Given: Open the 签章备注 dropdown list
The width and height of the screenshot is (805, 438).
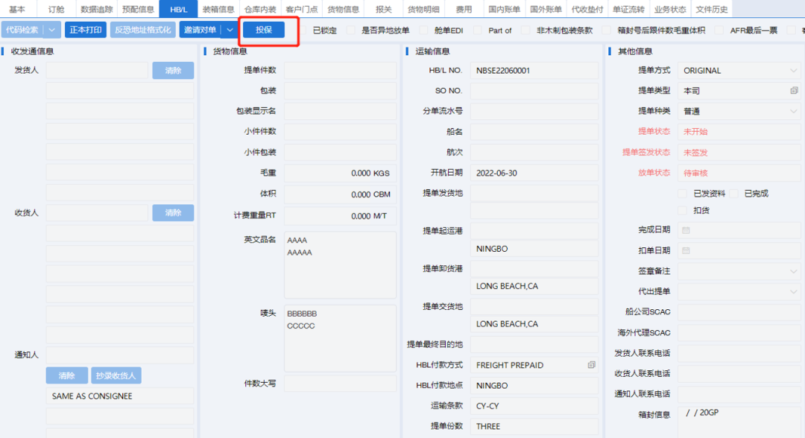Looking at the screenshot, I should [793, 271].
